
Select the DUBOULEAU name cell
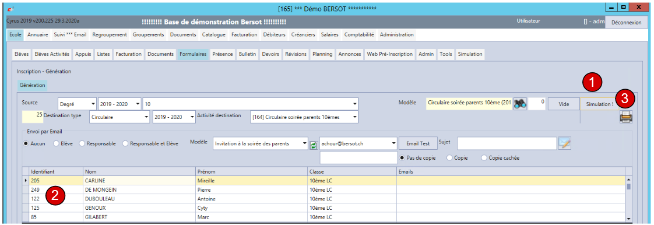[139, 199]
